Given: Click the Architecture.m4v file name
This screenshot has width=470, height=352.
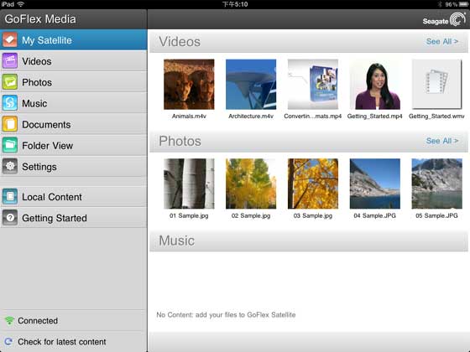Looking at the screenshot, I should [x=251, y=116].
